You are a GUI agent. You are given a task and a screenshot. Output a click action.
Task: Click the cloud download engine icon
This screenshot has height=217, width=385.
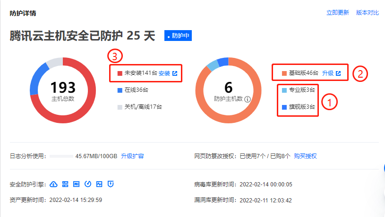pyautogui.click(x=53, y=184)
